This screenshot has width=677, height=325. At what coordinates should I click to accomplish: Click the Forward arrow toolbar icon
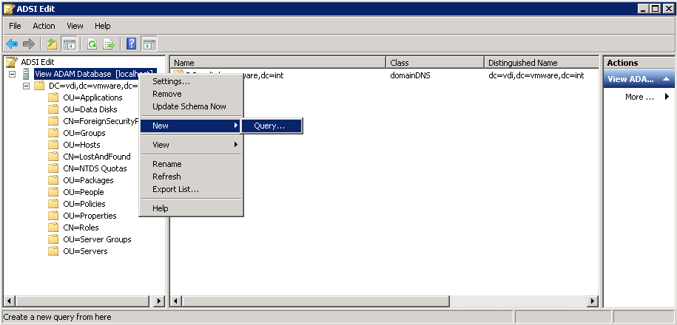pyautogui.click(x=29, y=44)
